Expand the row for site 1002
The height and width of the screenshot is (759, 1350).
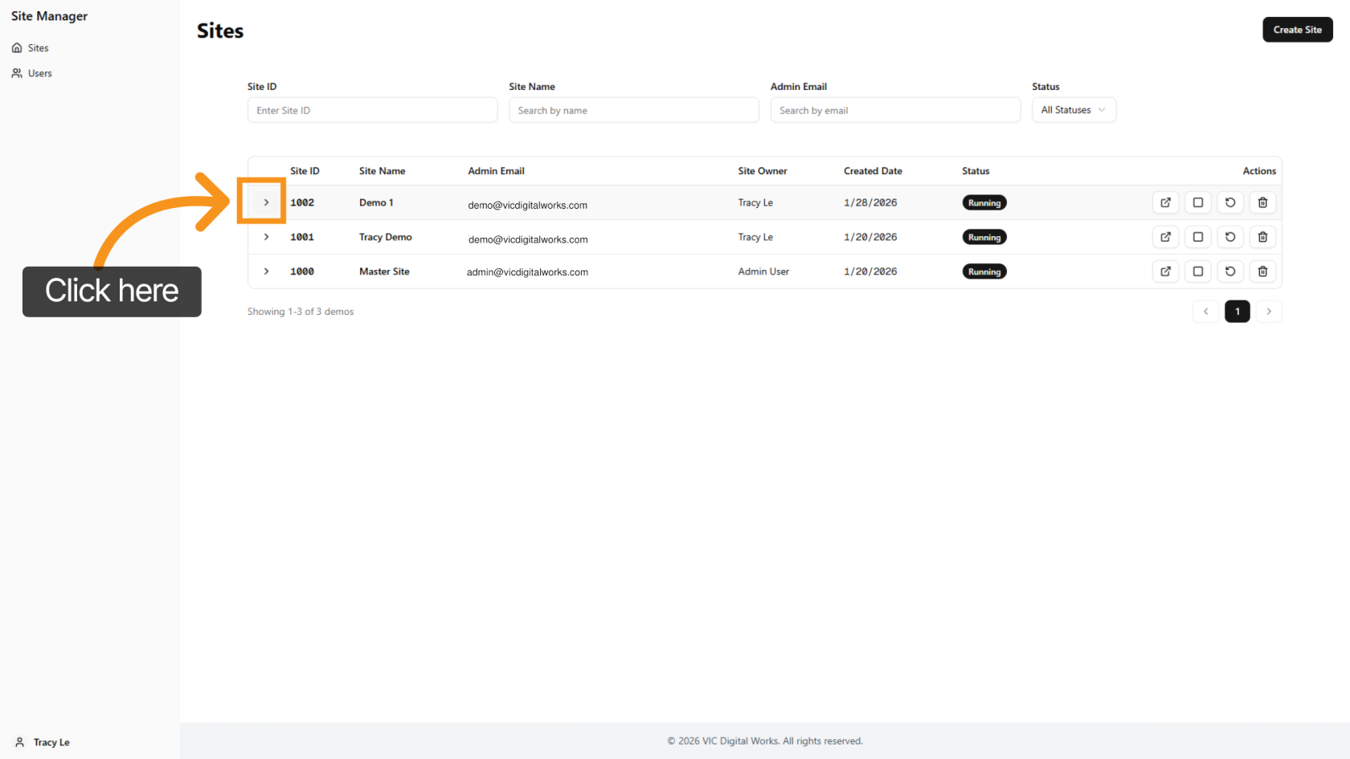click(x=266, y=202)
